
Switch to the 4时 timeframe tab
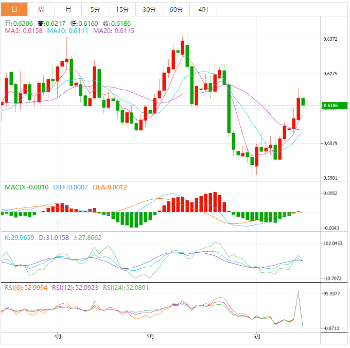(x=203, y=10)
